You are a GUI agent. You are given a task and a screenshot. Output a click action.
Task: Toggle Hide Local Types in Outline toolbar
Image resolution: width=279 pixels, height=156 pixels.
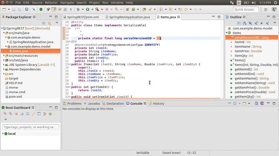click(267, 23)
